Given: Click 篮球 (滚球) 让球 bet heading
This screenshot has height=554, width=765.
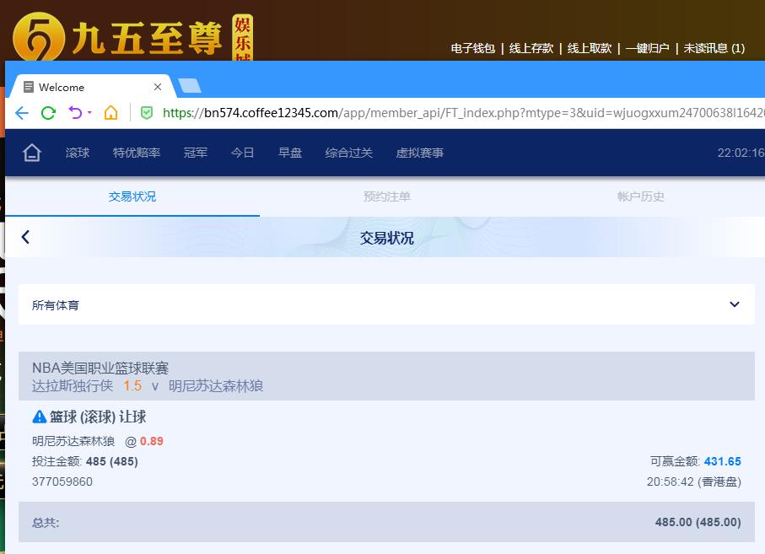Looking at the screenshot, I should click(x=98, y=417).
